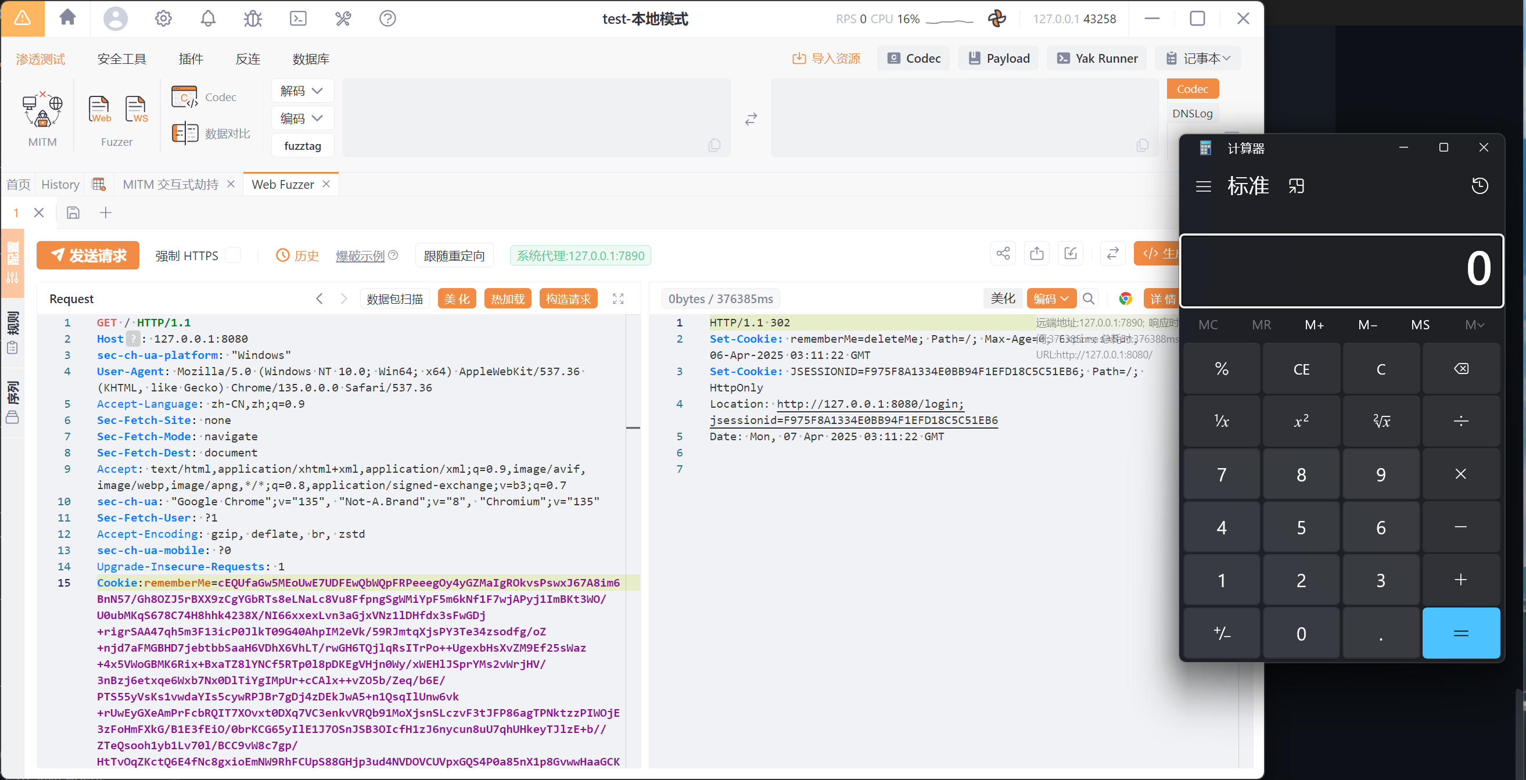
Task: Click the fullscreen expand icon in Request panel
Action: tap(618, 299)
